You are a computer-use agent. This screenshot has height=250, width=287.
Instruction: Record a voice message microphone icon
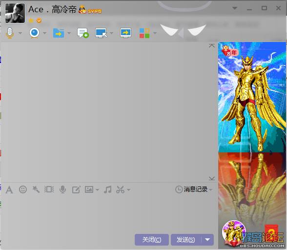(62, 189)
